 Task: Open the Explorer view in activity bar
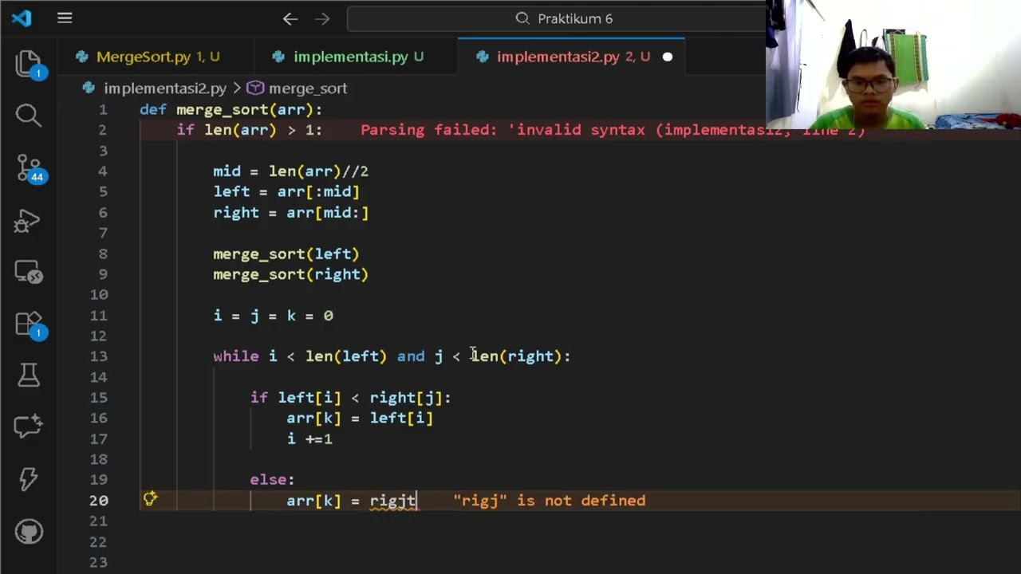tap(29, 64)
